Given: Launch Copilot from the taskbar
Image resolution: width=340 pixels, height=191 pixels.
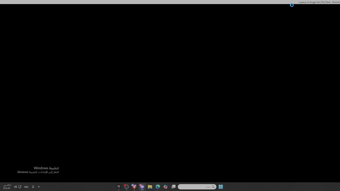Looking at the screenshot, I should (x=165, y=187).
